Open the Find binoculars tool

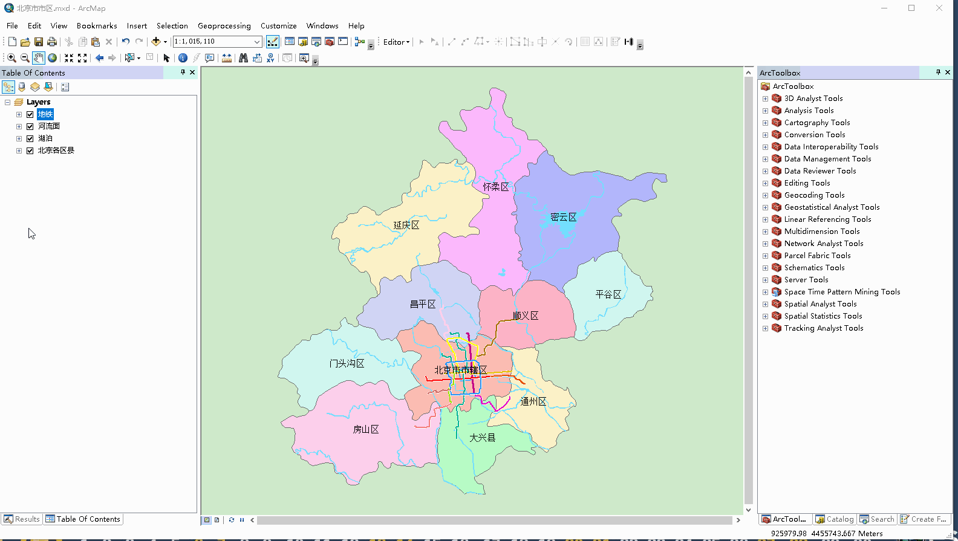[243, 58]
